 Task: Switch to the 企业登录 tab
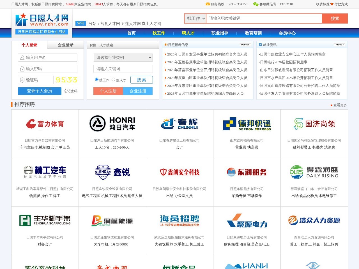[x=65, y=45]
